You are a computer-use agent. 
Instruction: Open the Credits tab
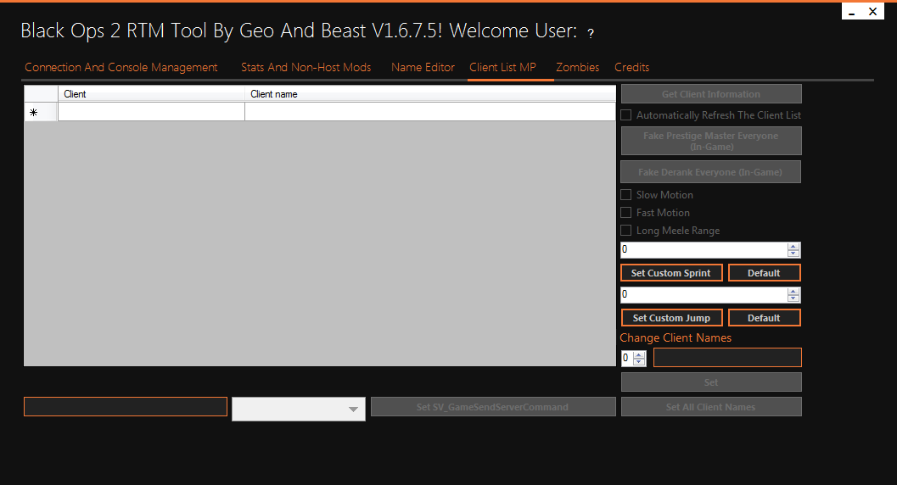pos(631,68)
